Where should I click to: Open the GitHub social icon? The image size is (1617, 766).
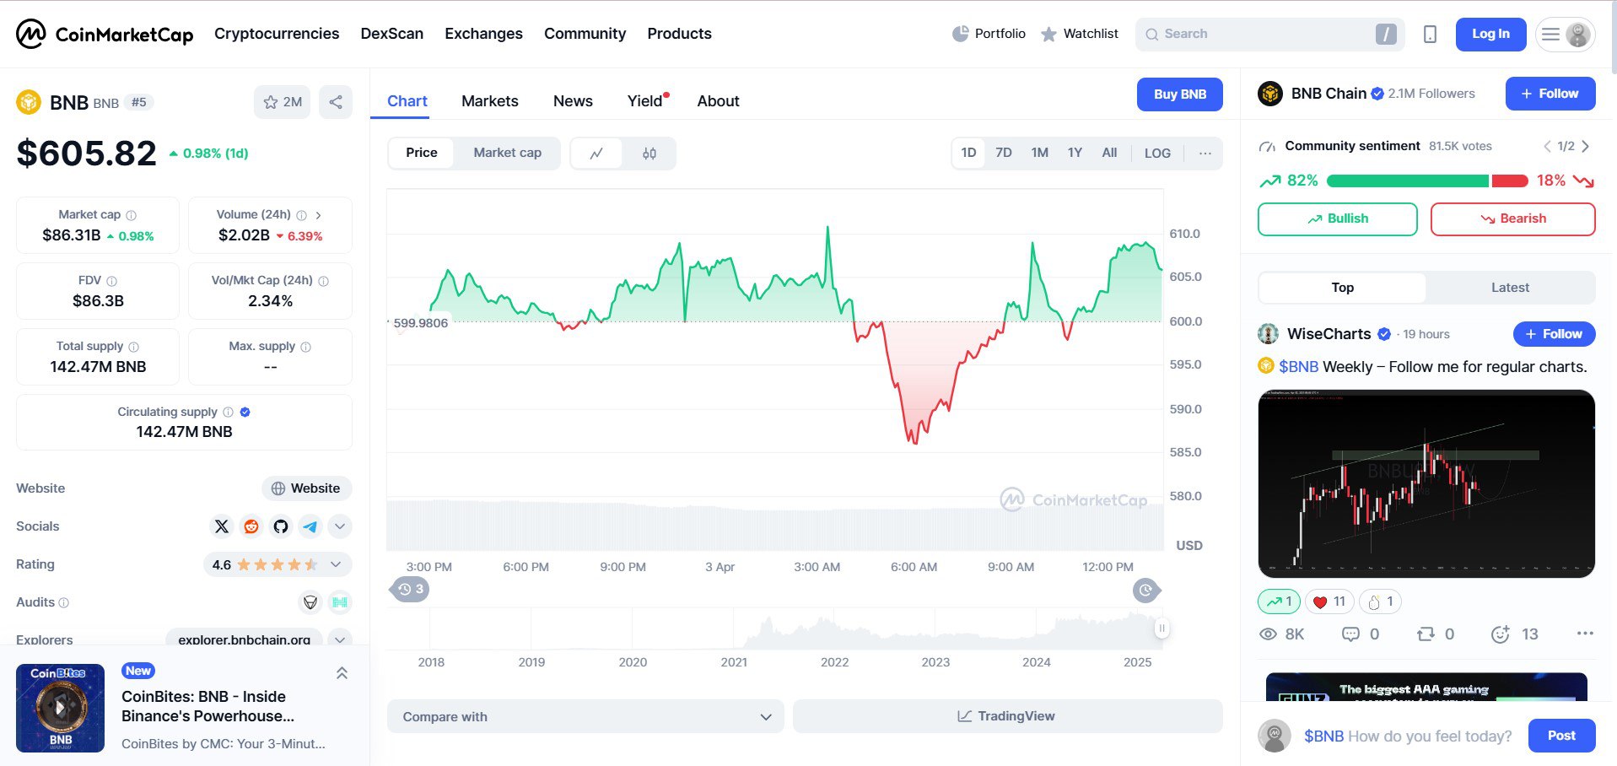click(x=281, y=526)
